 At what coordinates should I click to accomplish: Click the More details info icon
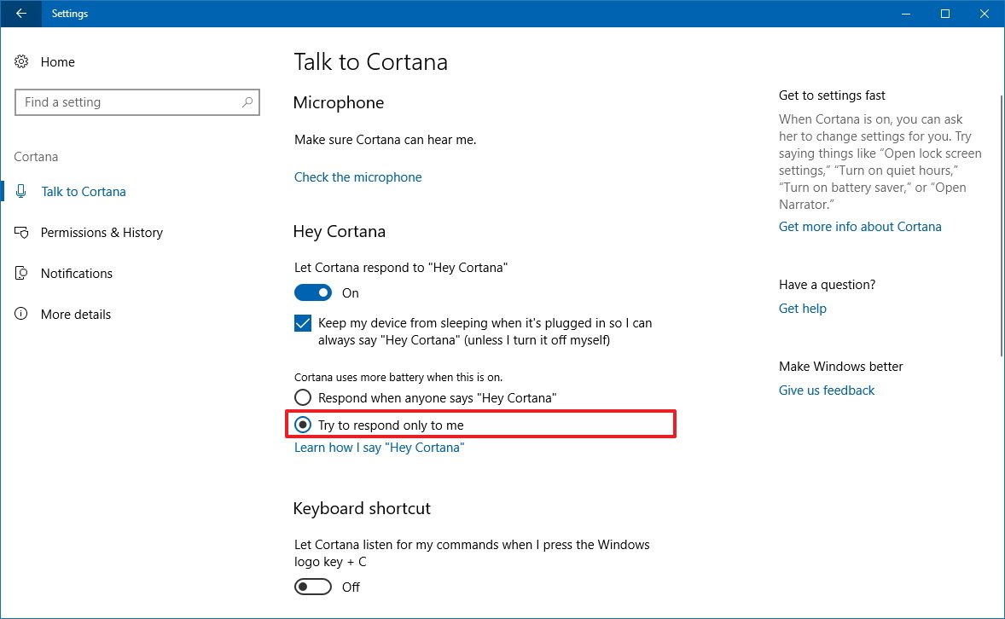click(22, 315)
